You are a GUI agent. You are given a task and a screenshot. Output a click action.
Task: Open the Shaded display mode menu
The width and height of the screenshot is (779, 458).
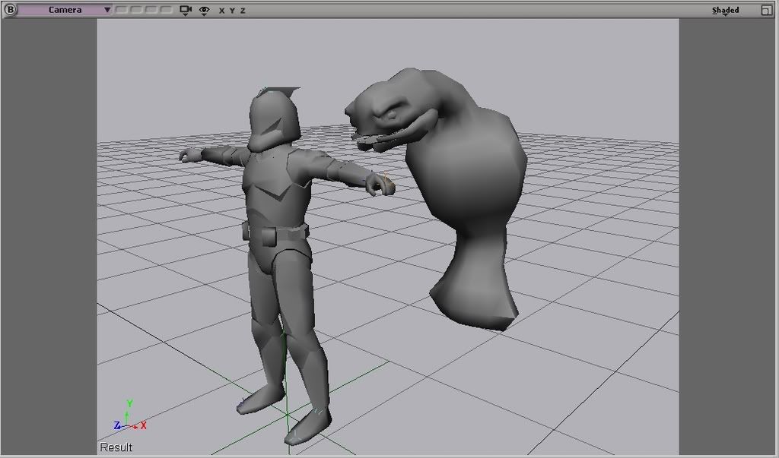point(725,11)
